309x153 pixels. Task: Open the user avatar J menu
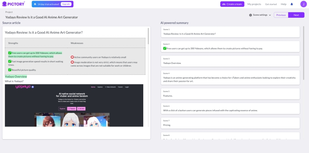(x=304, y=4)
